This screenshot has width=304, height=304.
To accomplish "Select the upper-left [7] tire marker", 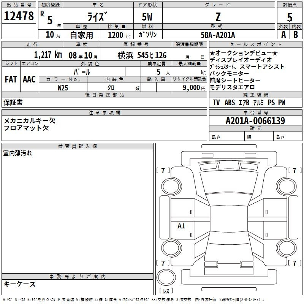I will point(163,170).
